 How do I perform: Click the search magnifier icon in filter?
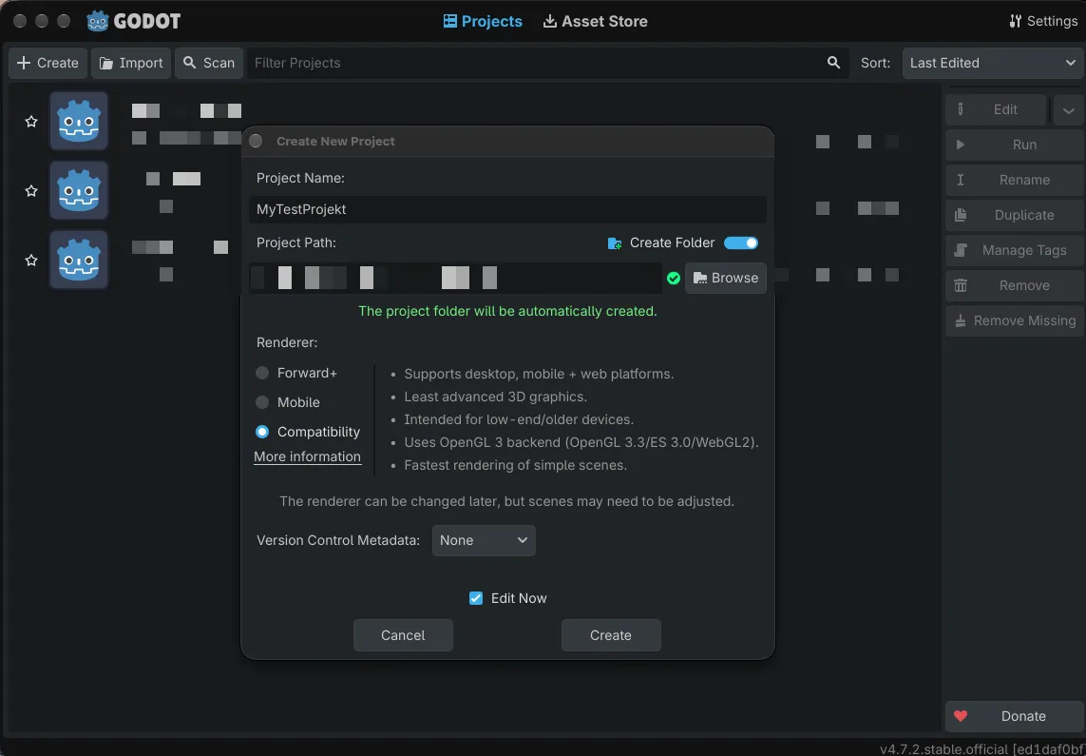[x=834, y=63]
